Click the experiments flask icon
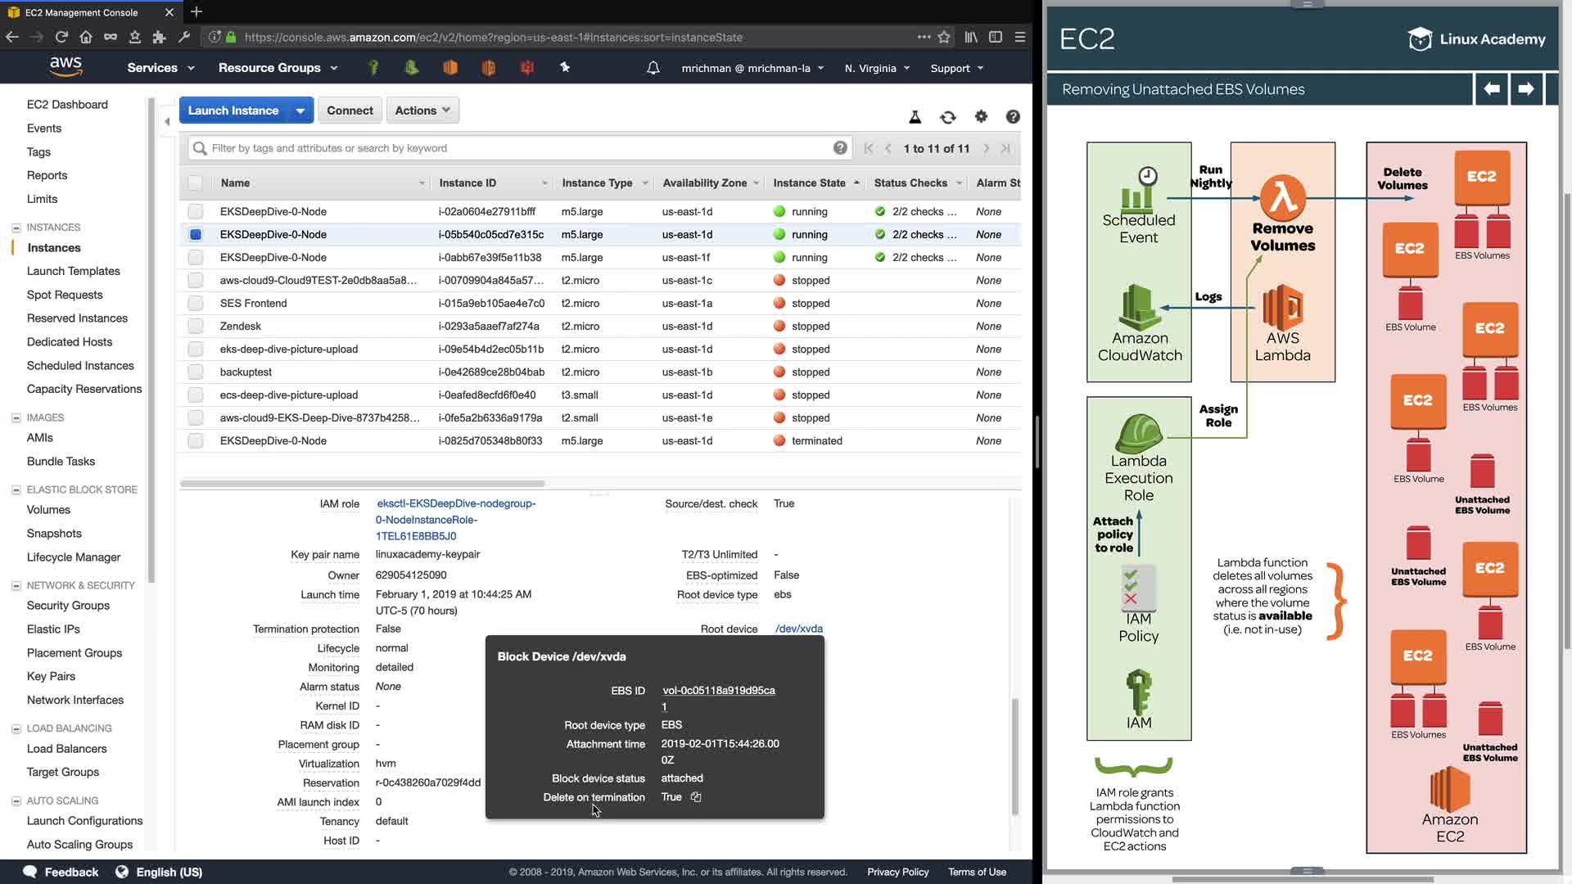Image resolution: width=1572 pixels, height=884 pixels. coord(915,117)
